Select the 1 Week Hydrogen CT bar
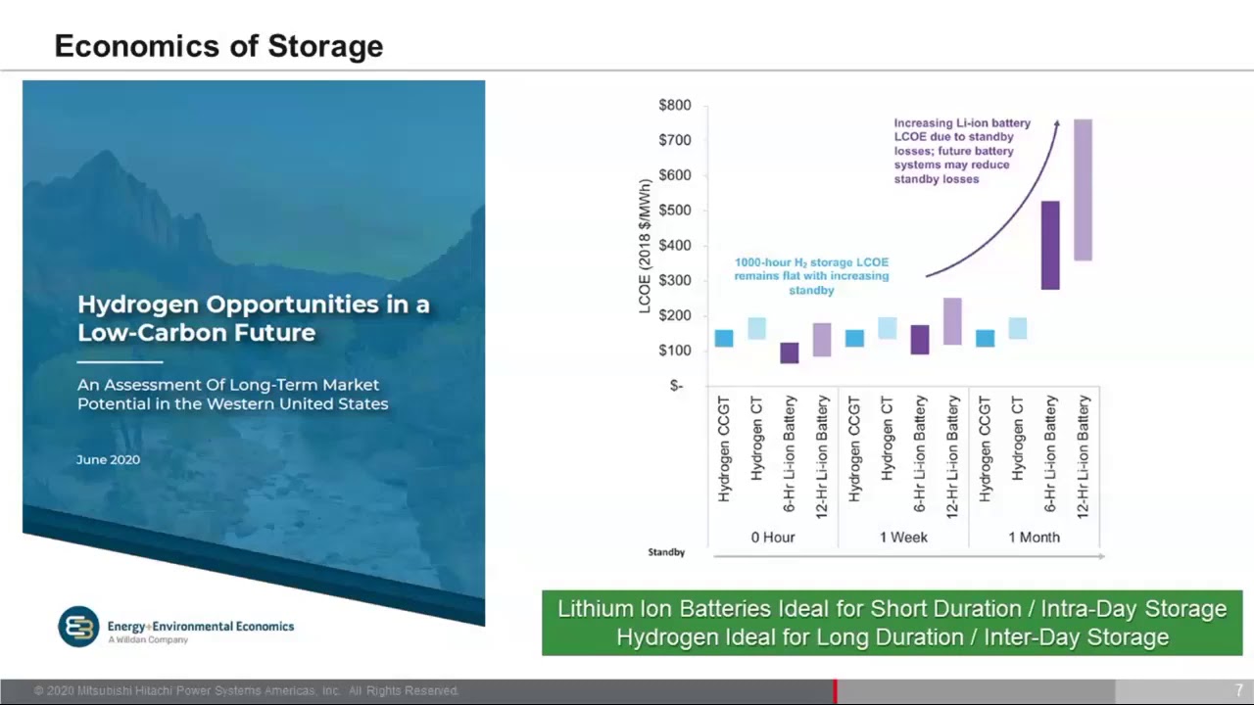 (888, 329)
